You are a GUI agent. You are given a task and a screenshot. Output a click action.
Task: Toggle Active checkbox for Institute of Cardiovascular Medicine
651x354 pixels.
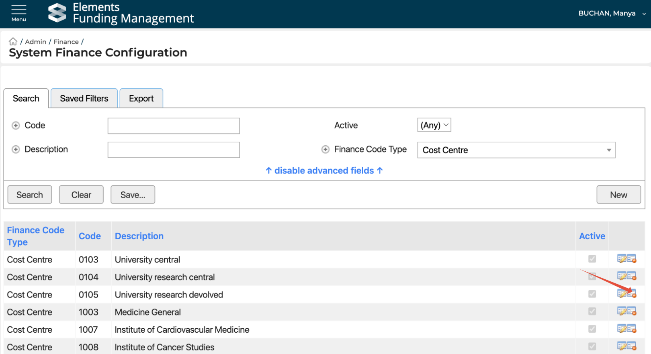(x=592, y=329)
